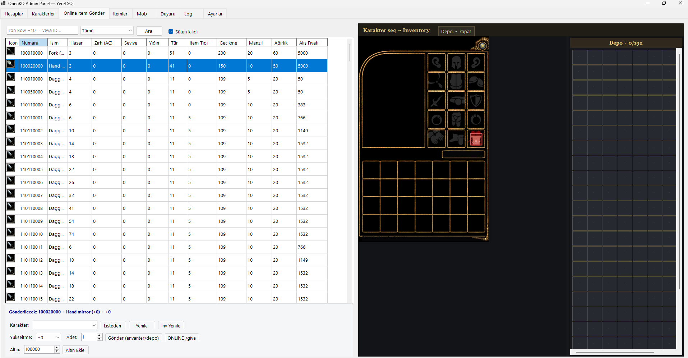Viewport: 688px width, 358px height.
Task: Select the weapon sword equipment slot
Action: coord(437,100)
